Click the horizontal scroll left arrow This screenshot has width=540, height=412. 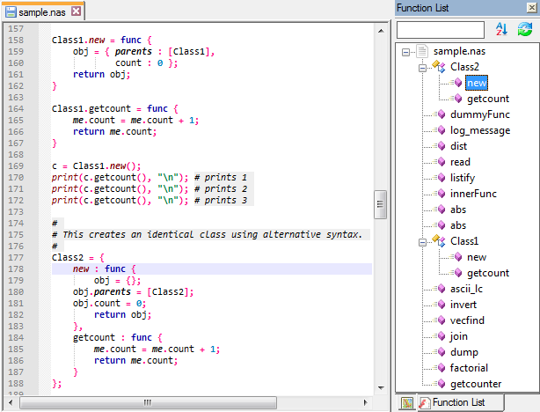pyautogui.click(x=11, y=402)
